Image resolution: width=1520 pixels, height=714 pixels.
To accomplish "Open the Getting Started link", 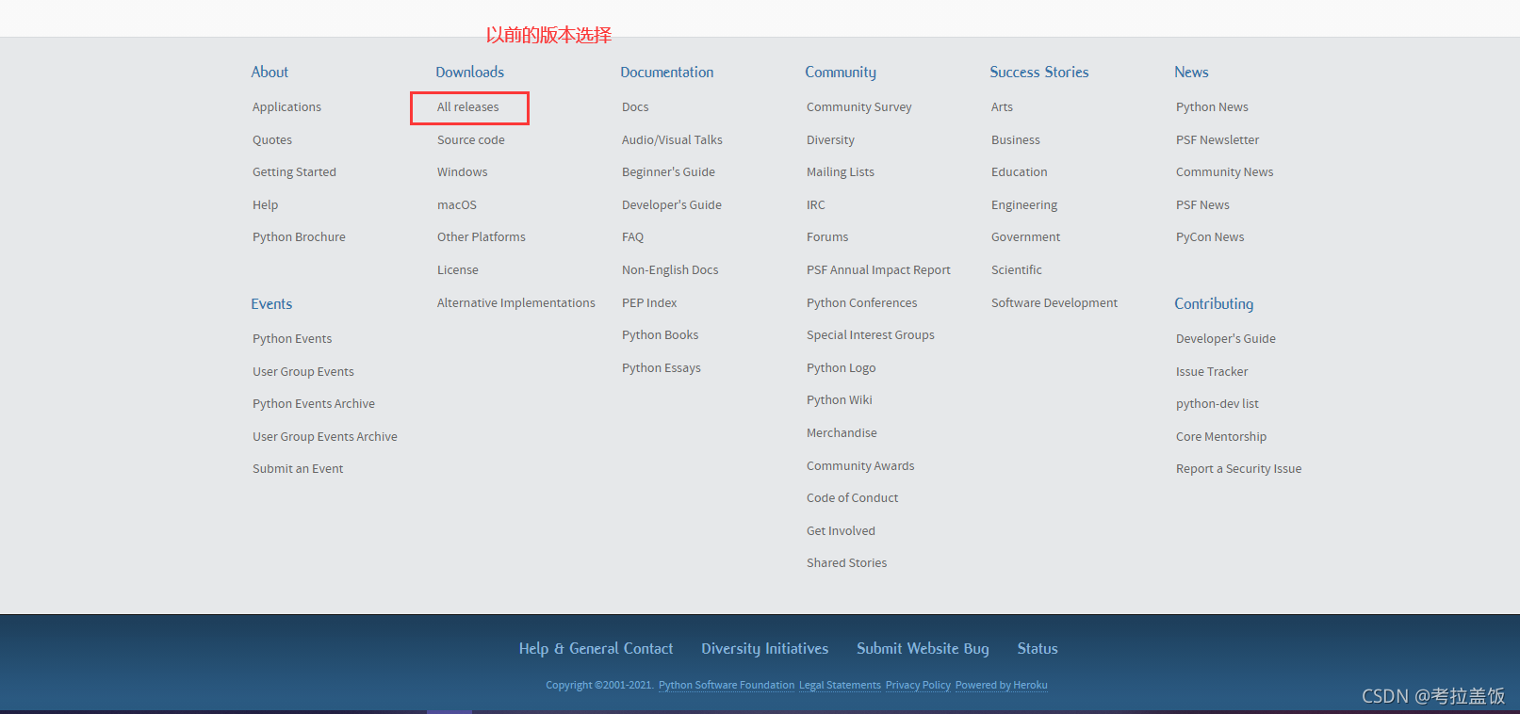I will coord(294,172).
